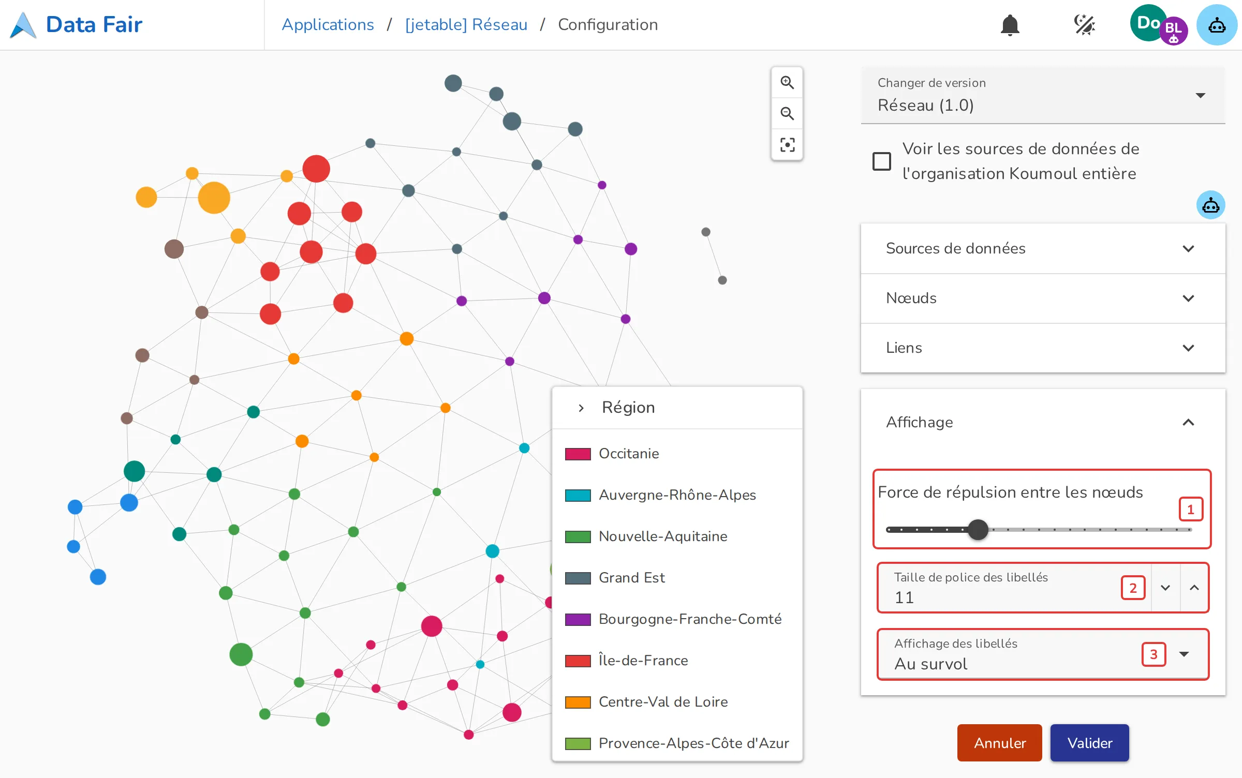Viewport: 1242px width, 778px height.
Task: Zoom in on the network graph
Action: click(787, 82)
